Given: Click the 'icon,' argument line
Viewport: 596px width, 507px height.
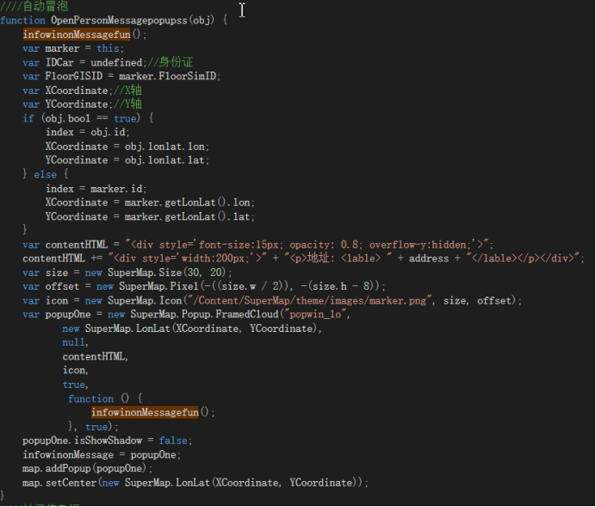Looking at the screenshot, I should (x=75, y=371).
